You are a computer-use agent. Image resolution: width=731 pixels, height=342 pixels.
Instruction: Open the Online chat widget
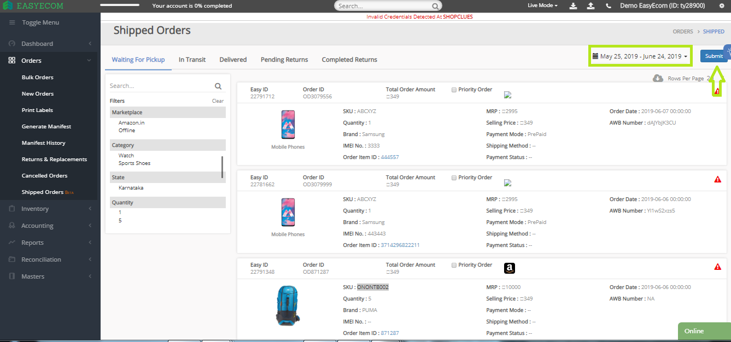(x=704, y=331)
